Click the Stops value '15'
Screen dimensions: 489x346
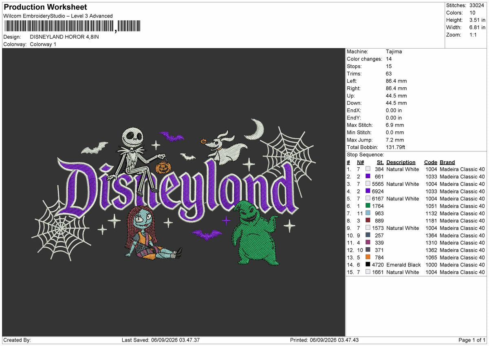click(x=389, y=67)
